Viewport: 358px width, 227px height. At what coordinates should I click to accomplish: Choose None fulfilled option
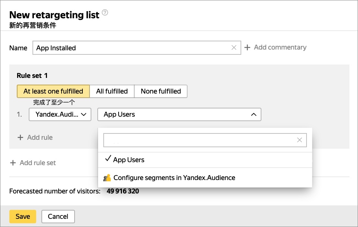tap(161, 91)
